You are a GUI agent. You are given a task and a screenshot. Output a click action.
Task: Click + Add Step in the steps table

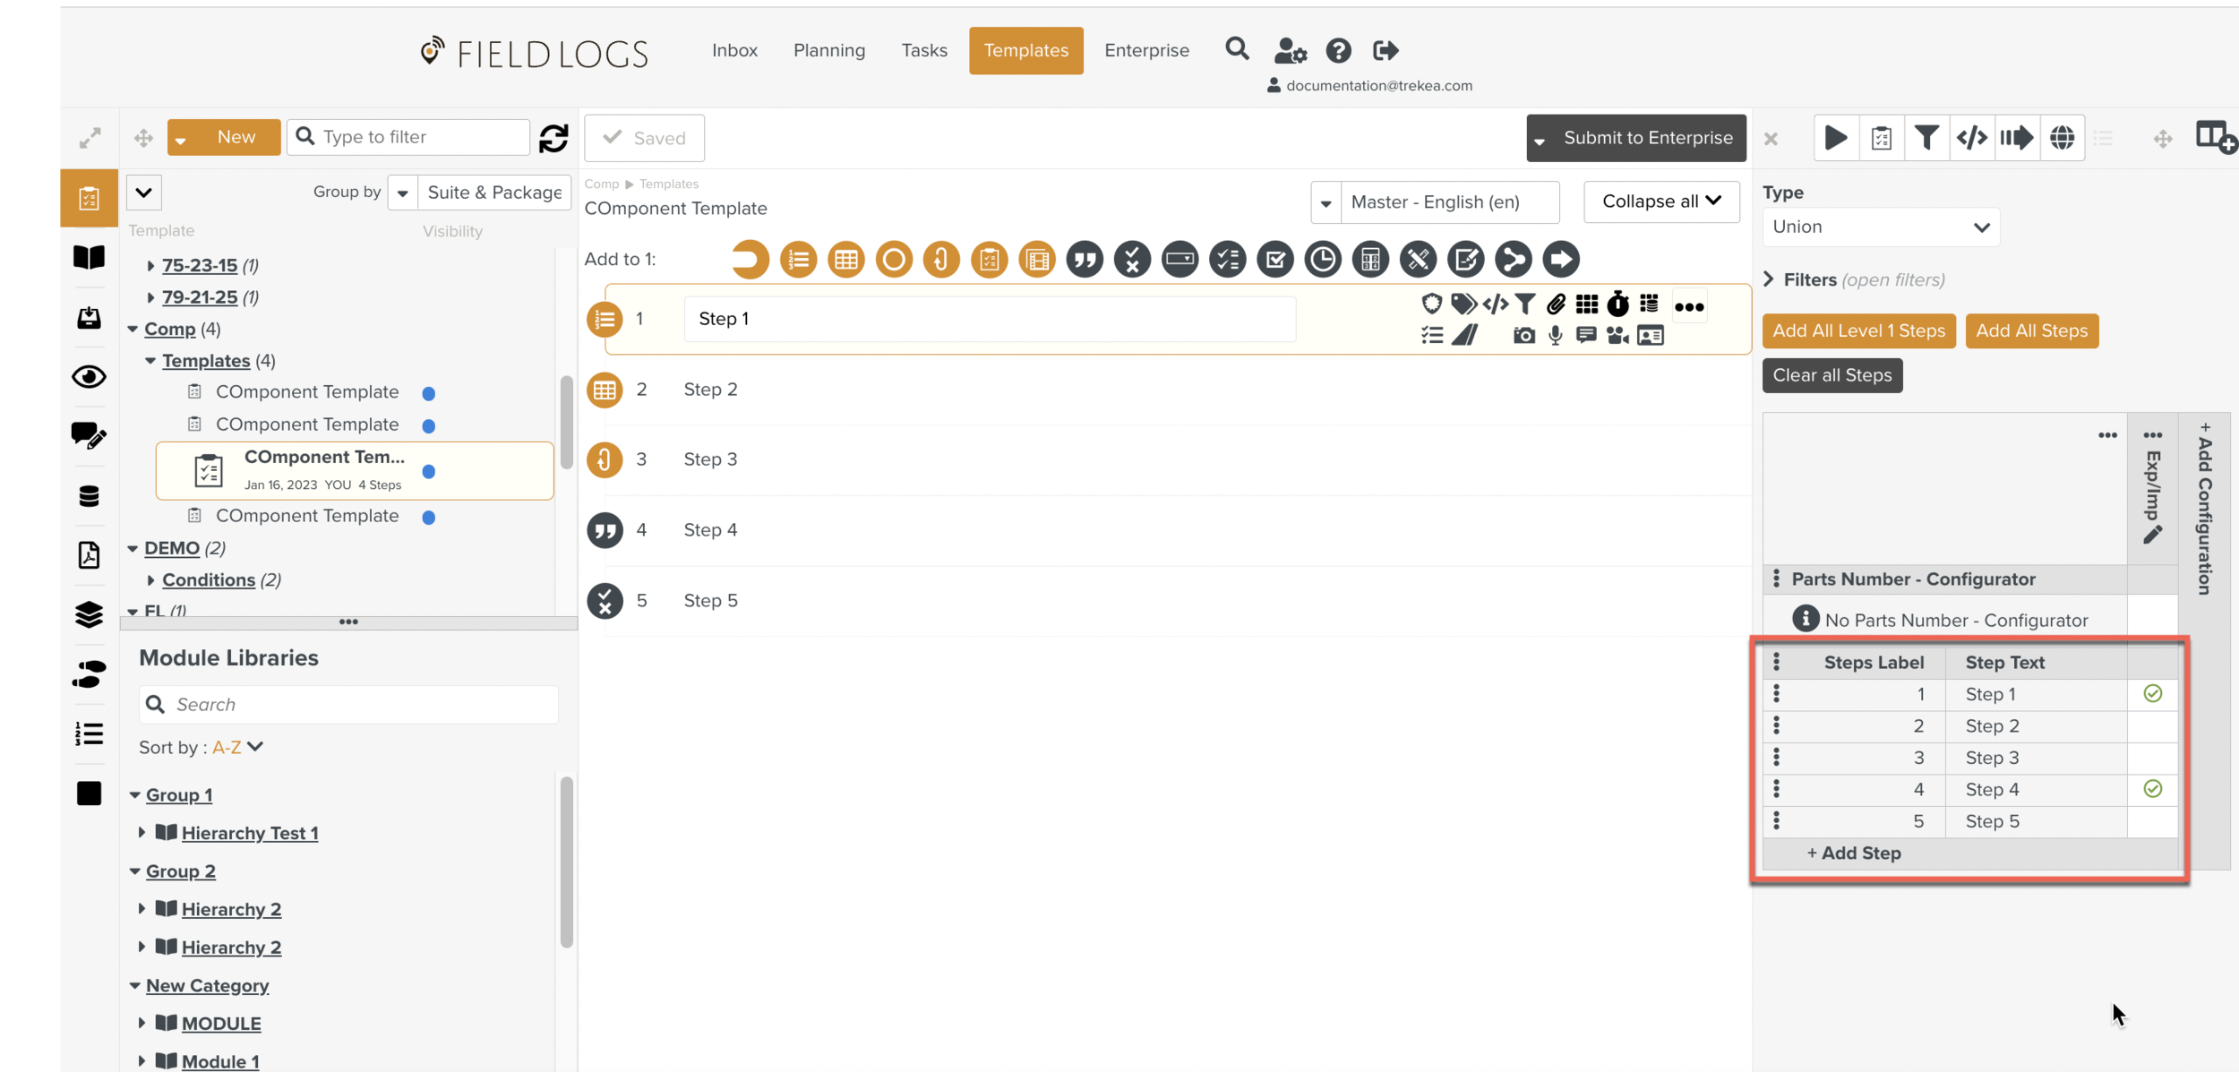[x=1854, y=853]
